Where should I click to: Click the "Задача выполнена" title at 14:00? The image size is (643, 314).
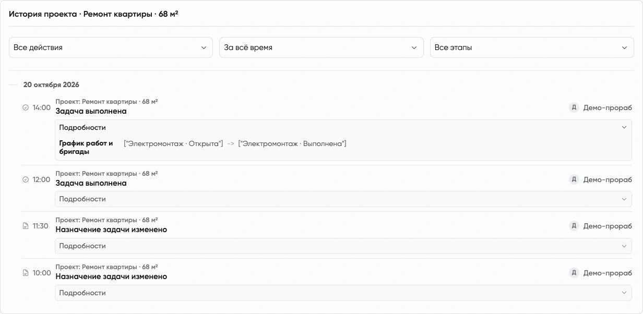click(91, 111)
